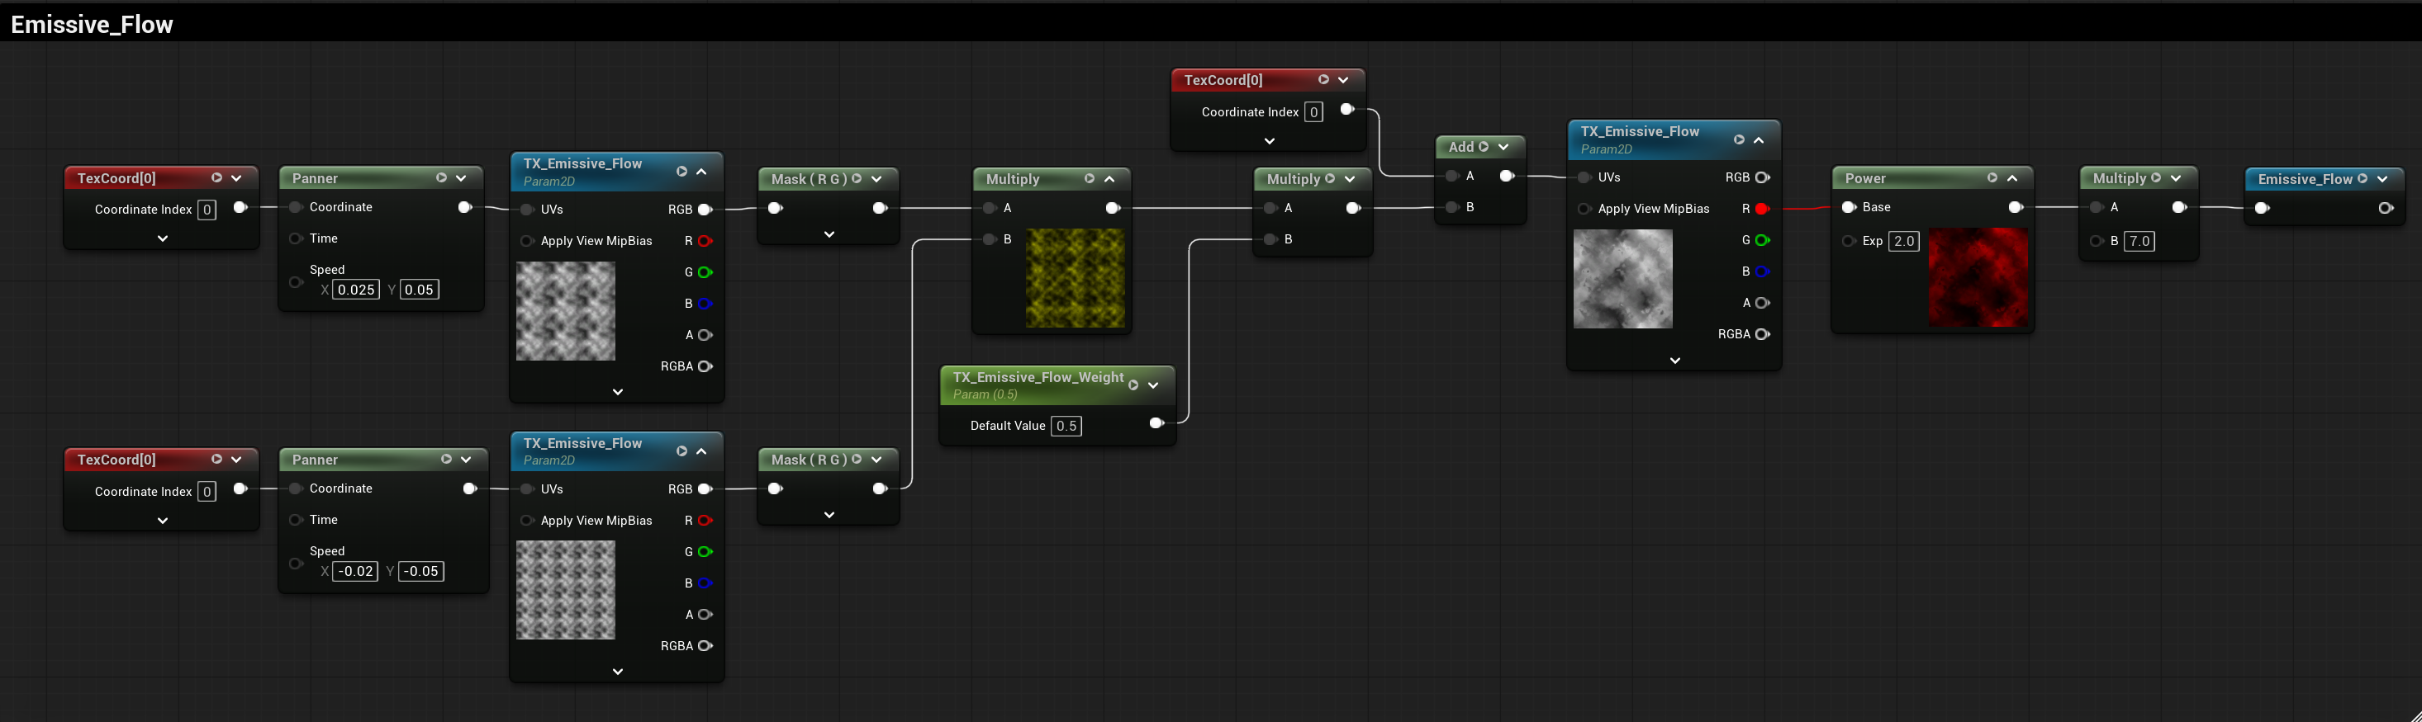The height and width of the screenshot is (722, 2422).
Task: Click the circular header icon on Emissive_Flow reroute node
Action: 2362,178
